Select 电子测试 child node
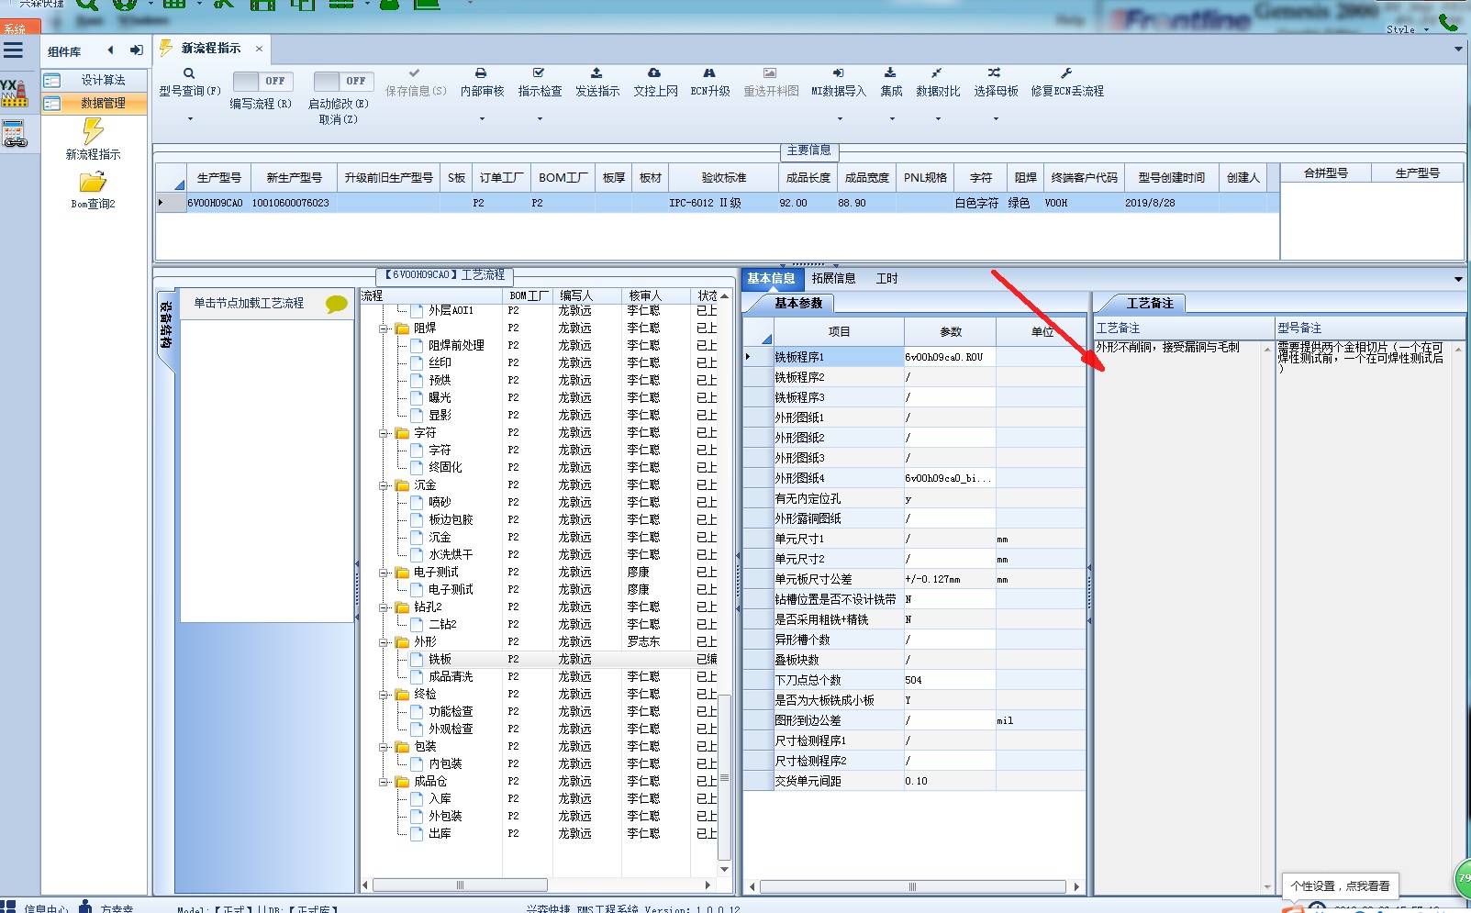The width and height of the screenshot is (1471, 913). click(x=451, y=589)
